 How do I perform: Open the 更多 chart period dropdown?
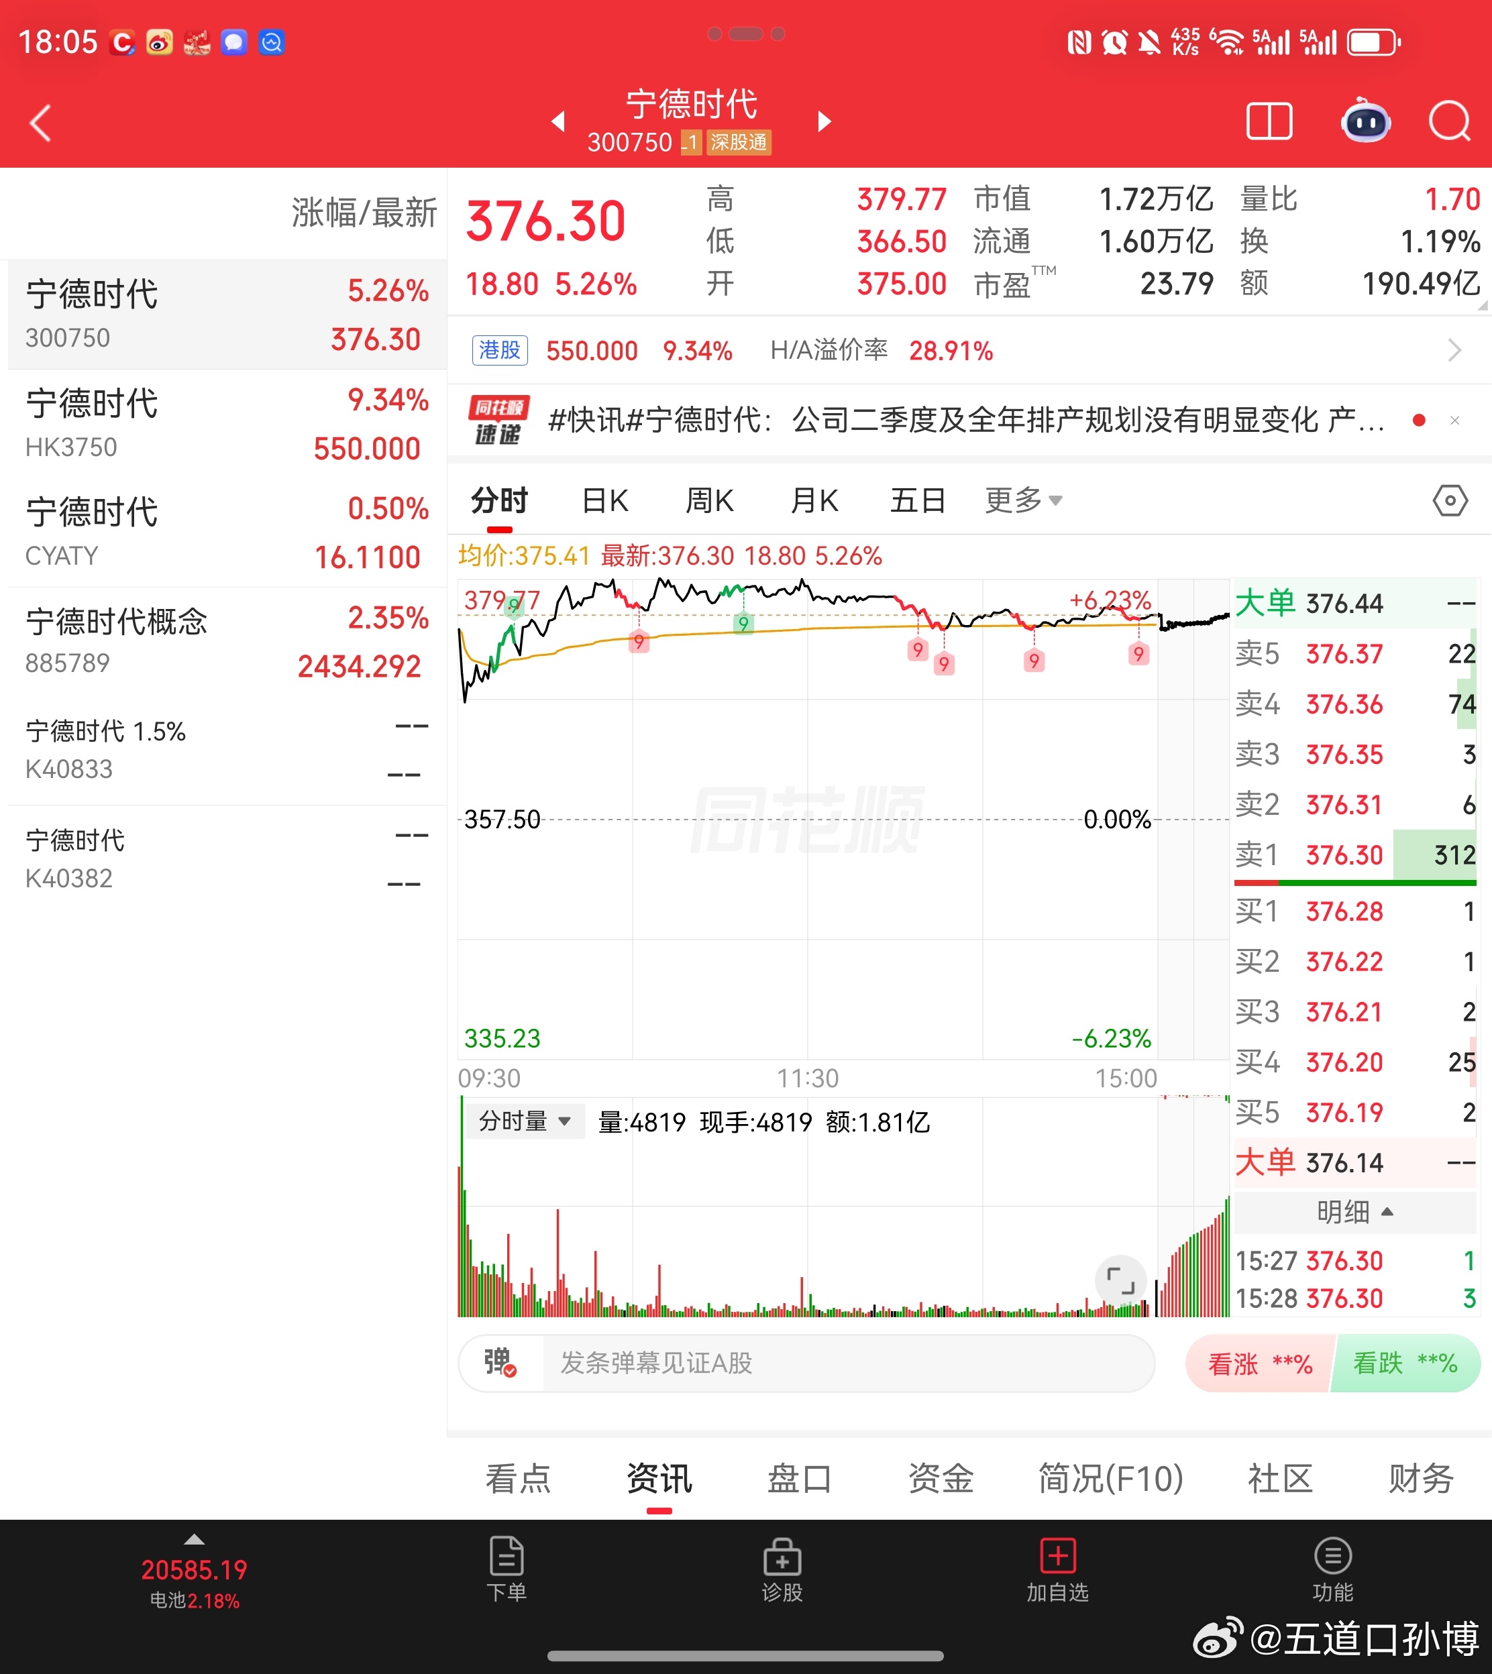coord(1022,500)
